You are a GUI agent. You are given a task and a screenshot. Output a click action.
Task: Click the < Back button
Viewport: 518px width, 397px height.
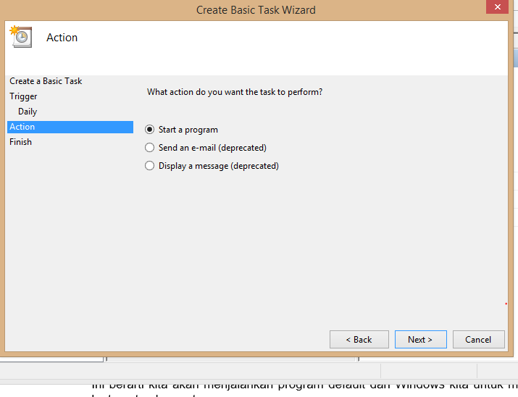pos(359,339)
